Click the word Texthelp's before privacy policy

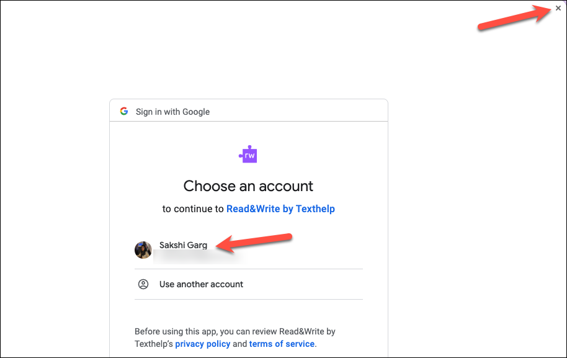click(x=154, y=344)
